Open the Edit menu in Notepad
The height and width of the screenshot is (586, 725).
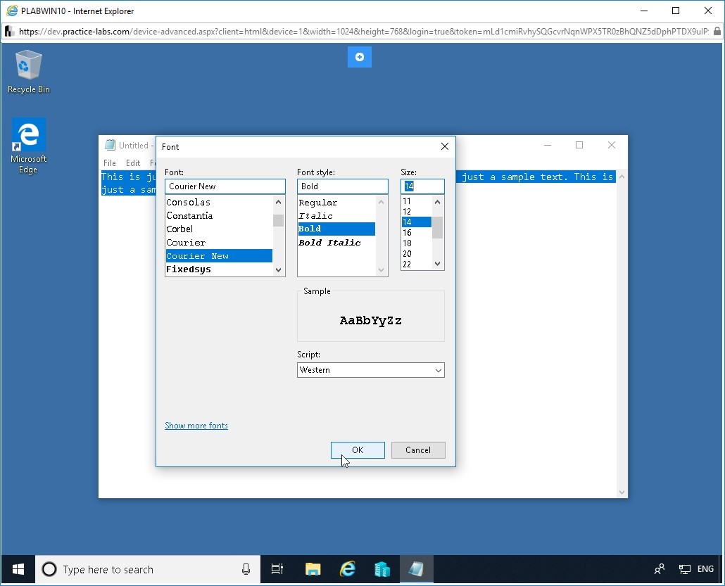pos(133,163)
